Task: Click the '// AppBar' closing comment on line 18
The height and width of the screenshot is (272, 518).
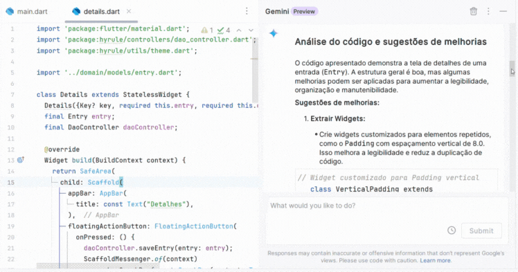Action: coord(101,215)
